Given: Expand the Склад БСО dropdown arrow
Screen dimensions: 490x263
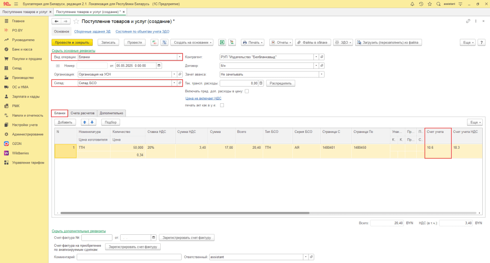Looking at the screenshot, I should pos(174,83).
